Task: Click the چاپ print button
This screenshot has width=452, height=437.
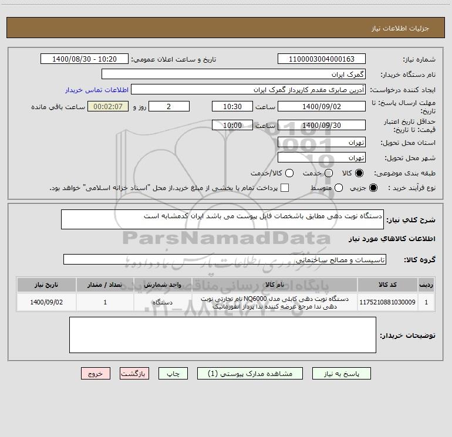Action: tap(173, 373)
